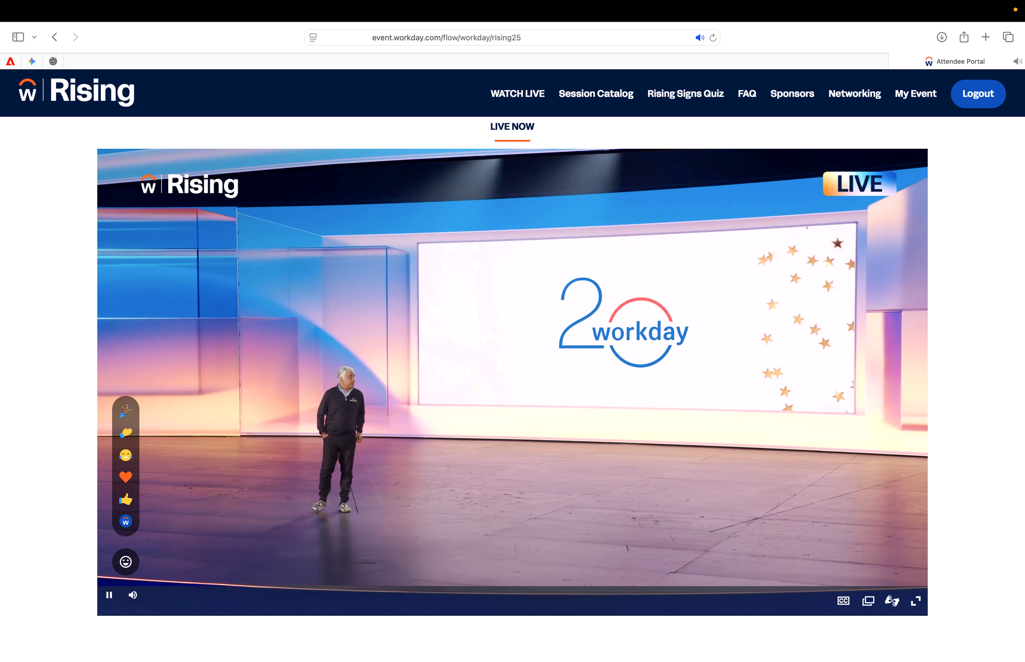Mute audio using address bar speaker icon
Image resolution: width=1025 pixels, height=662 pixels.
[699, 37]
